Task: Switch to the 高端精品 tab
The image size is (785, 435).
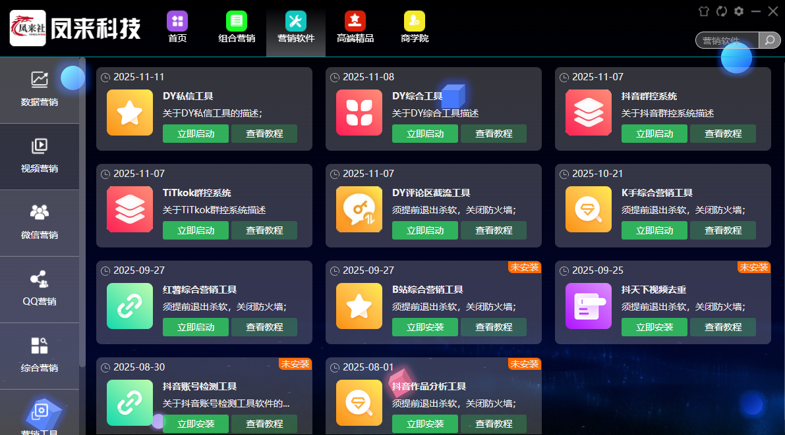Action: point(355,28)
